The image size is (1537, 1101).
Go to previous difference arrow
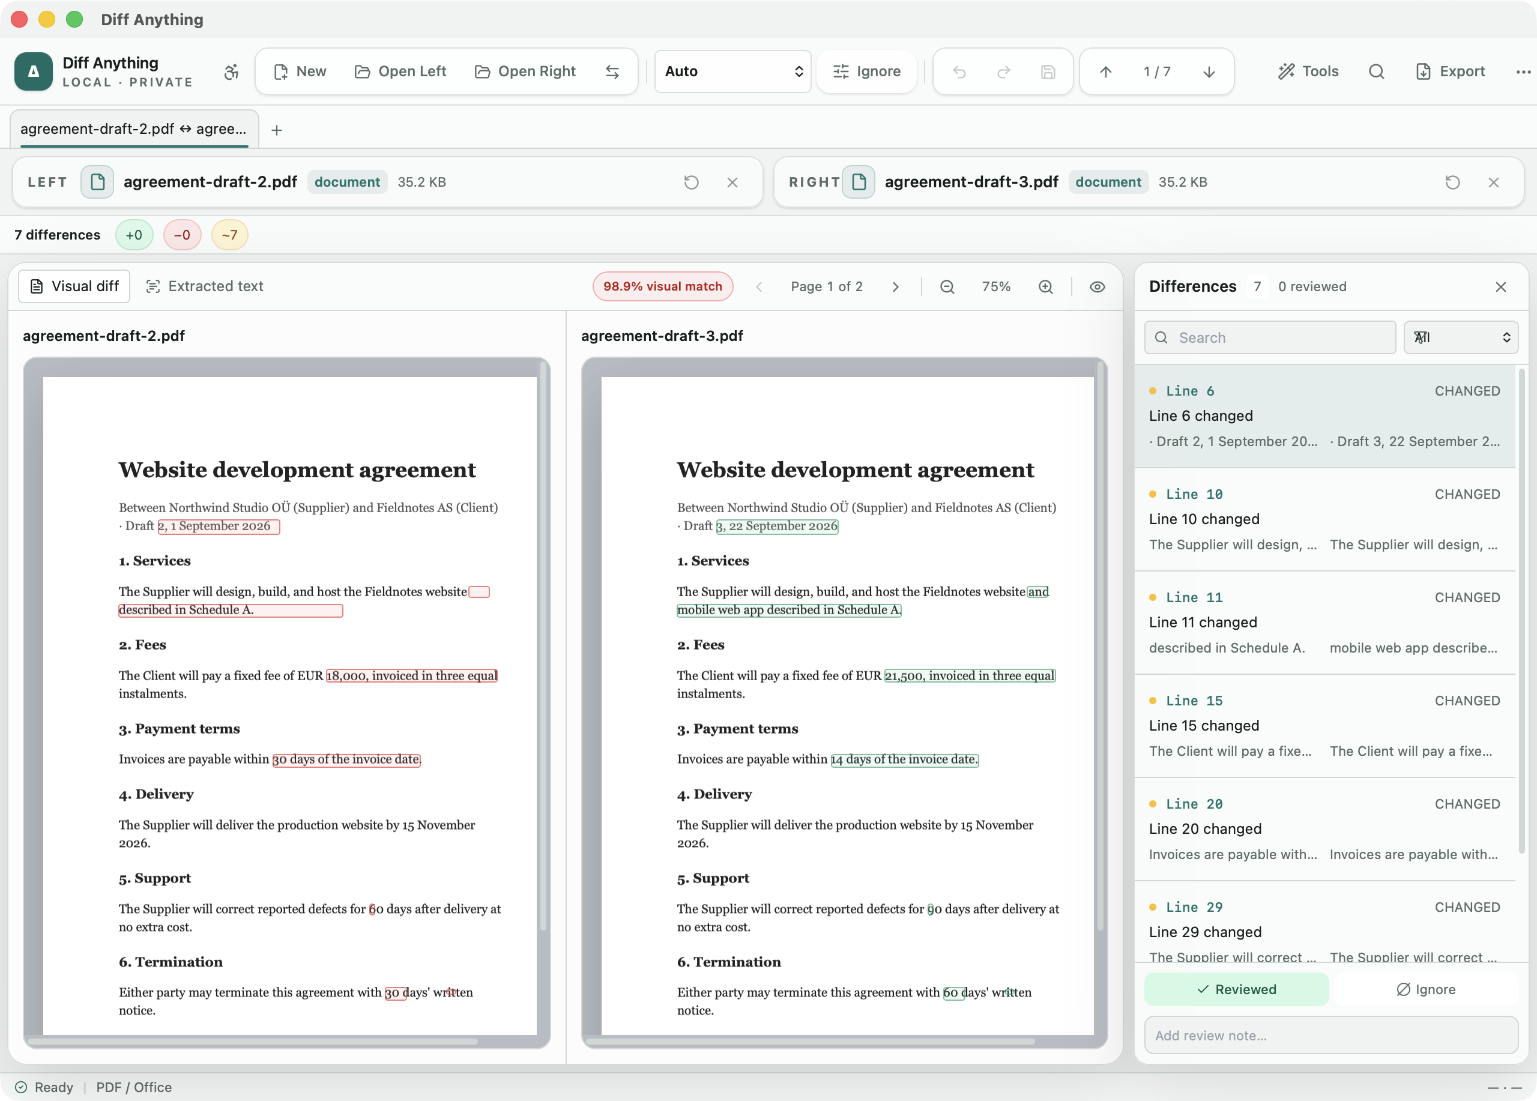(1105, 72)
